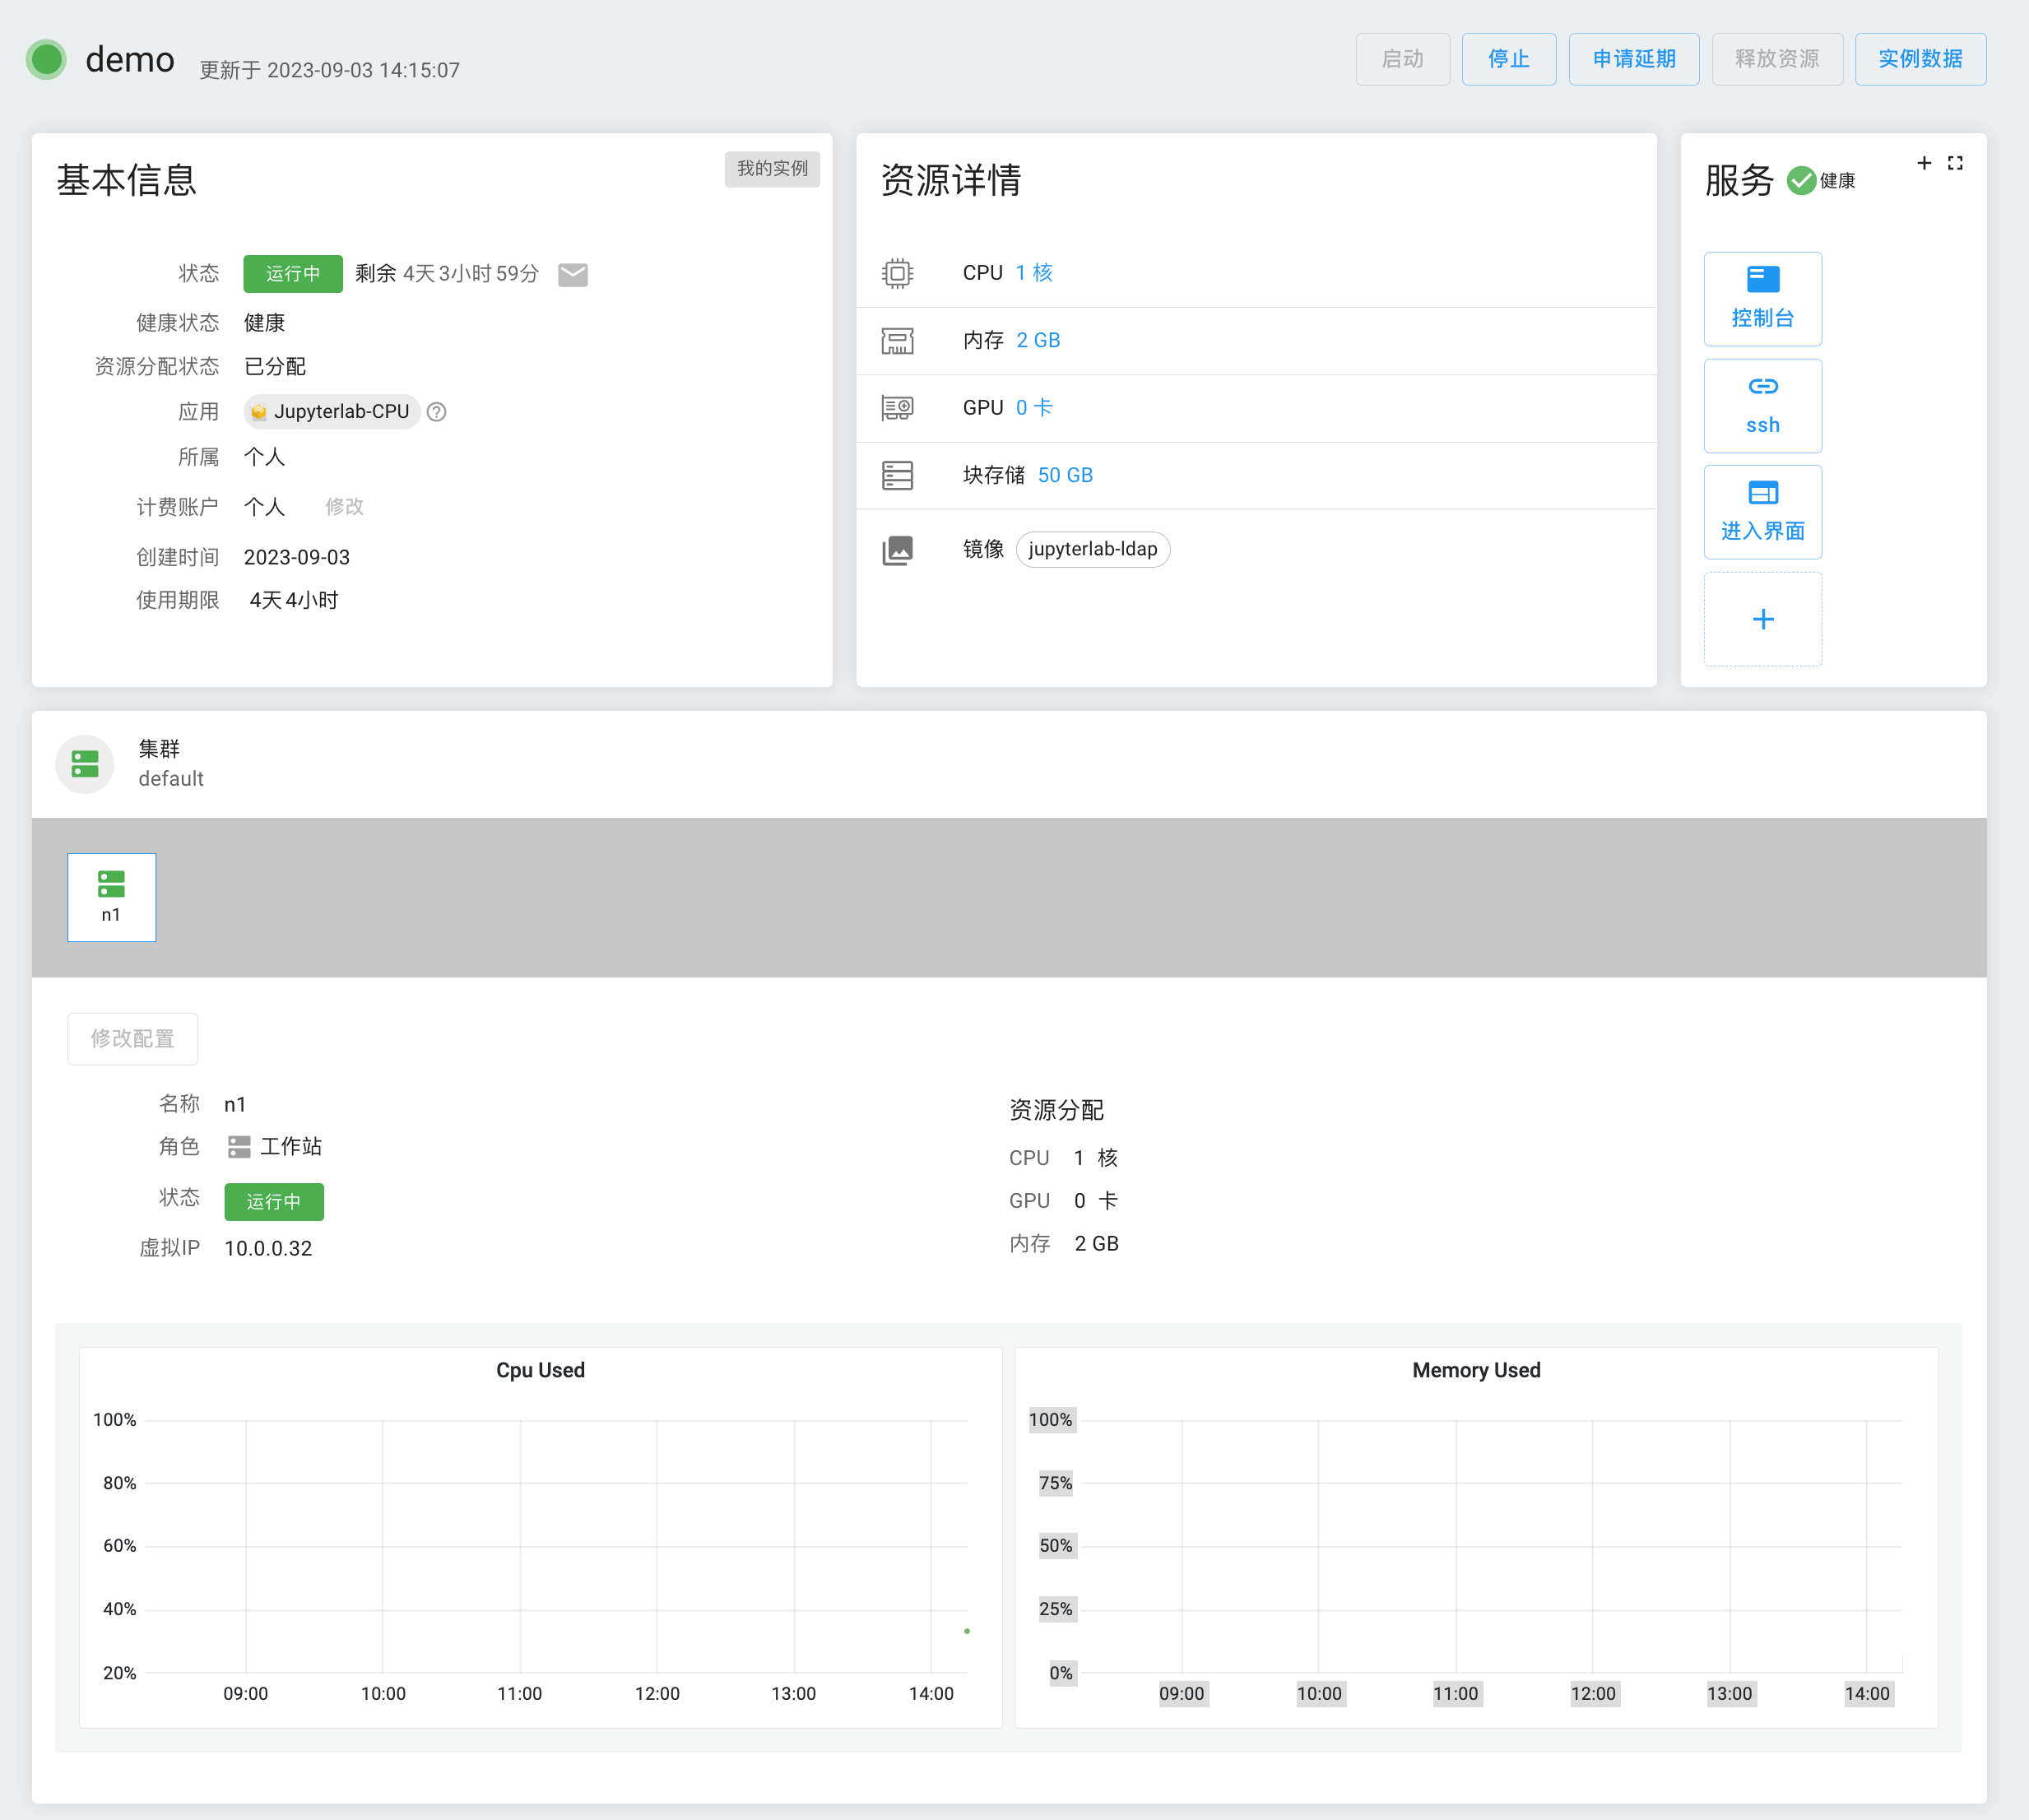This screenshot has width=2029, height=1820.
Task: Open the help icon beside Jupyterlab-CPU
Action: (x=437, y=412)
